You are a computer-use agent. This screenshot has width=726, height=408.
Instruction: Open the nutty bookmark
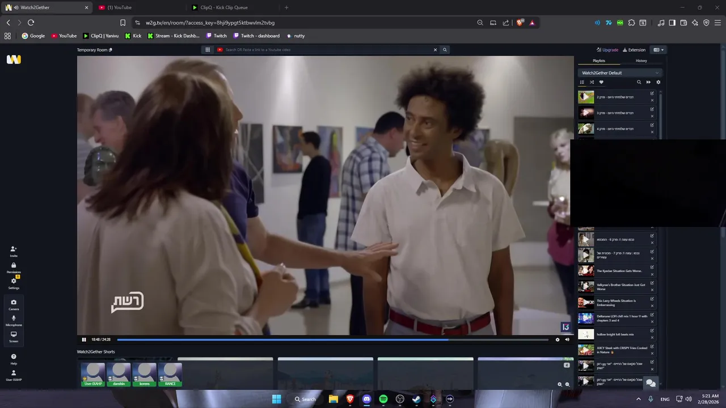(296, 36)
